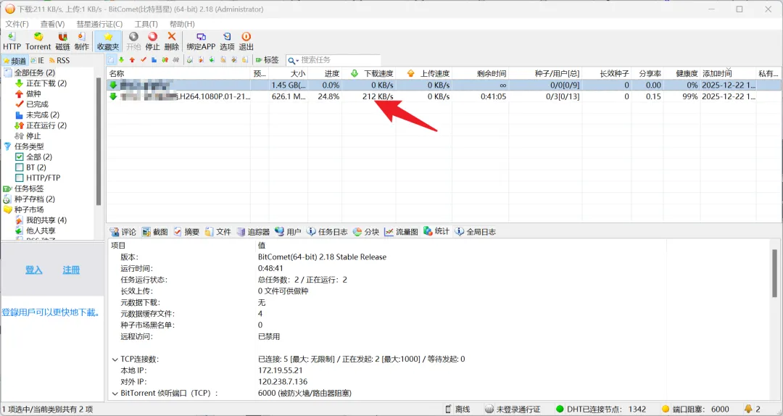This screenshot has height=416, width=783.
Task: Open the 选项 options button
Action: tap(227, 41)
